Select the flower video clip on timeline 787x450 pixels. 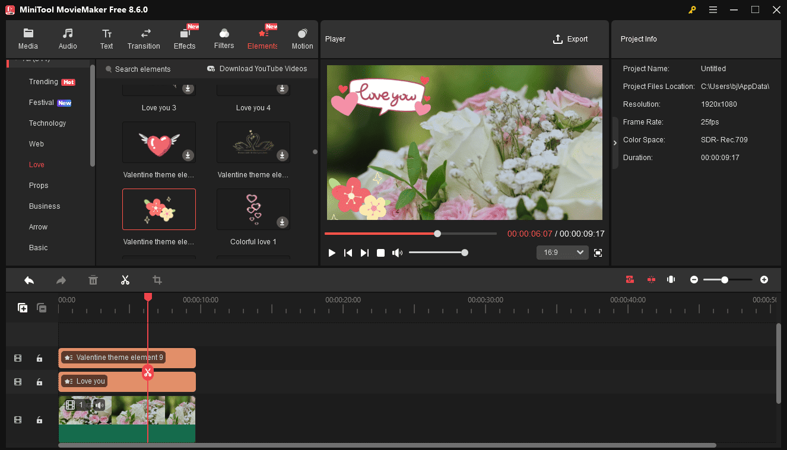point(127,419)
